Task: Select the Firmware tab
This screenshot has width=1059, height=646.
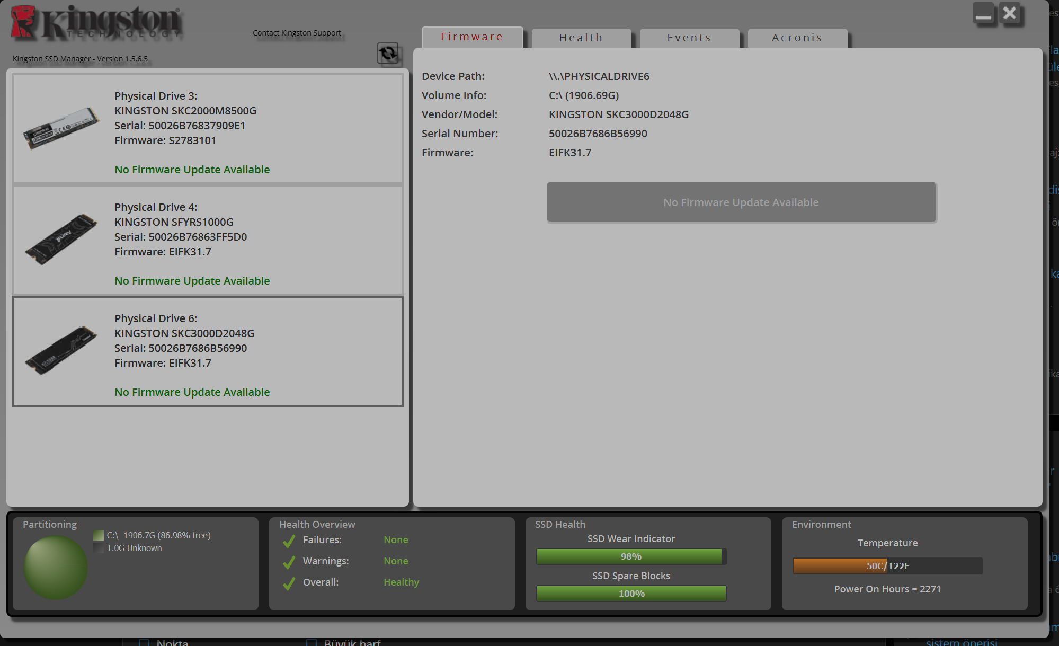Action: pyautogui.click(x=472, y=37)
